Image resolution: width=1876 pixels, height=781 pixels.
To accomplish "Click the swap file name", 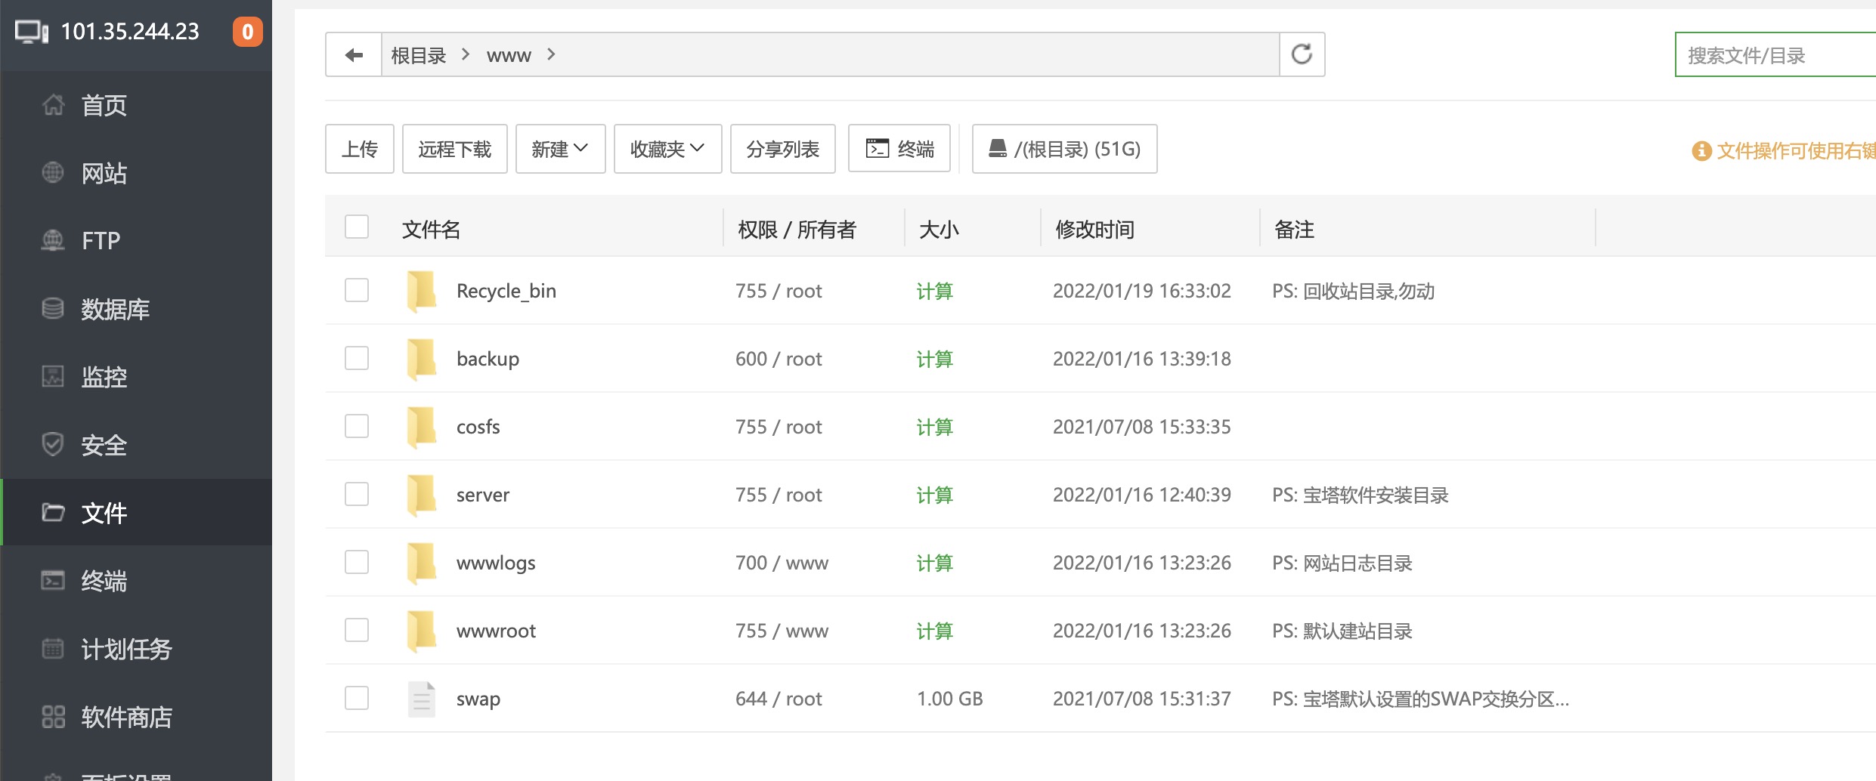I will coord(478,699).
